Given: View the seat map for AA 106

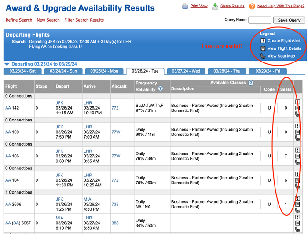Looking at the screenshot, I should 297,162.
